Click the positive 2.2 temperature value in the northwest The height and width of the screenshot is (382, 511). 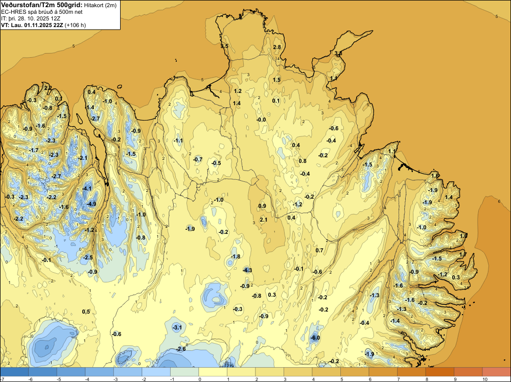47,88
